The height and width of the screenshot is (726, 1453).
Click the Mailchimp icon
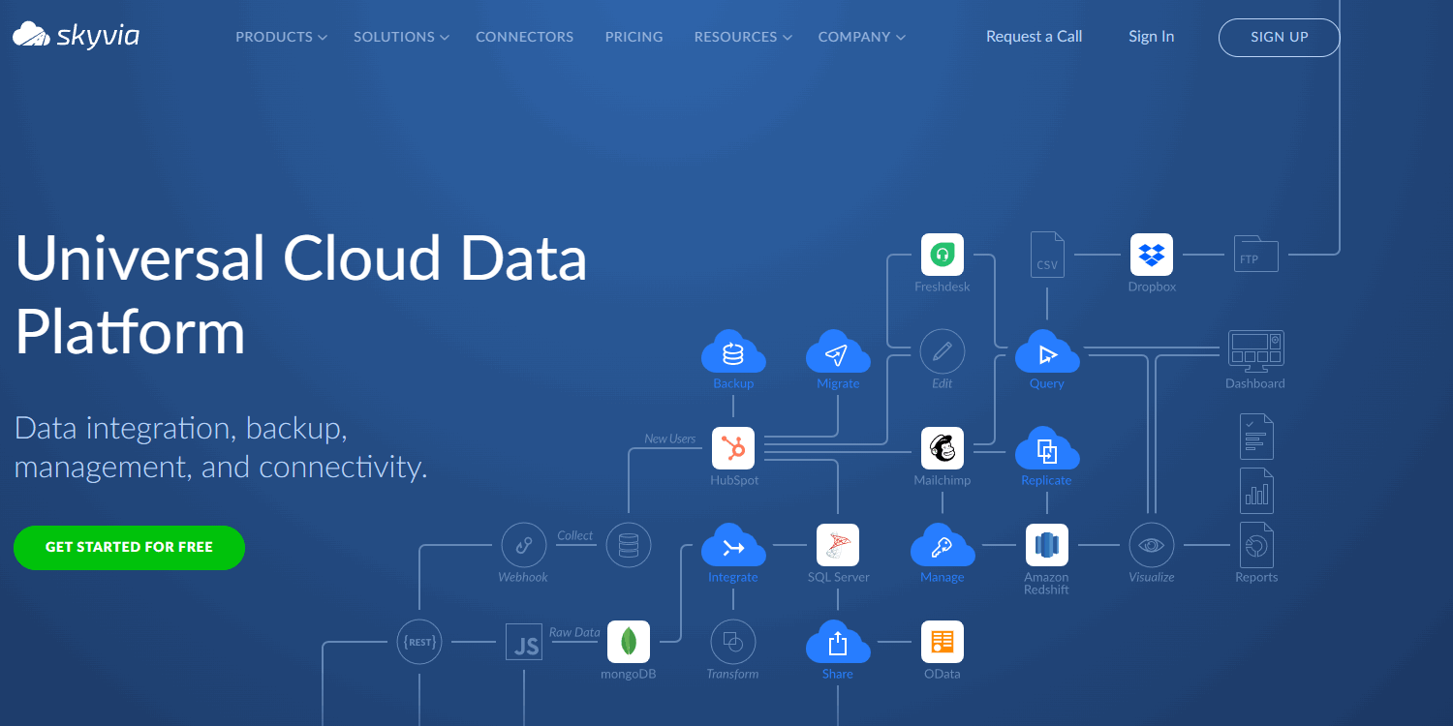(x=943, y=448)
